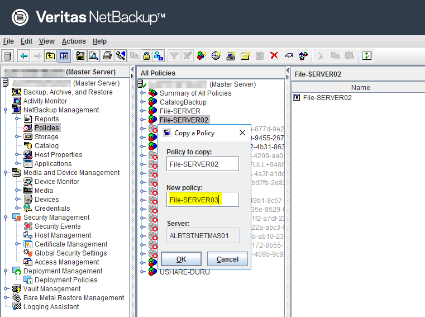The height and width of the screenshot is (317, 425).
Task: Expand the Reports tree node
Action: [x=17, y=119]
